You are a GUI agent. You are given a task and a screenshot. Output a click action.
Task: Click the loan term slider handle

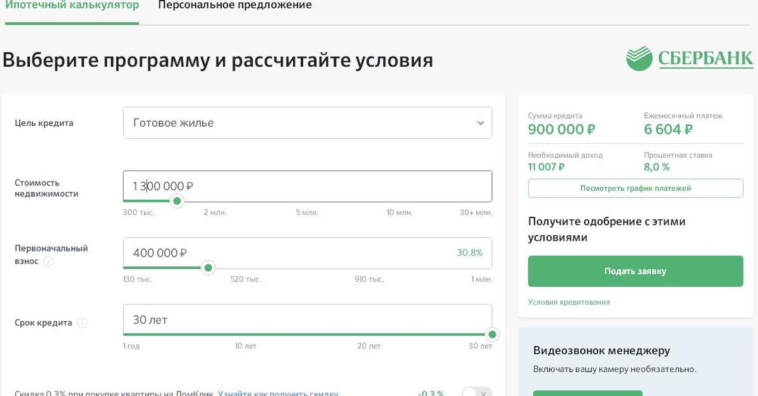click(x=492, y=334)
